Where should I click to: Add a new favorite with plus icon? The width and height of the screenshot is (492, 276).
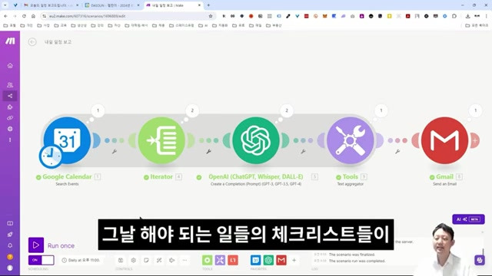pos(294,260)
